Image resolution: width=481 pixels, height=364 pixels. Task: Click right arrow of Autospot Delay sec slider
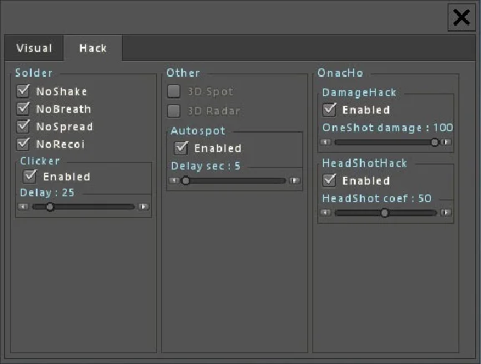[x=295, y=180]
